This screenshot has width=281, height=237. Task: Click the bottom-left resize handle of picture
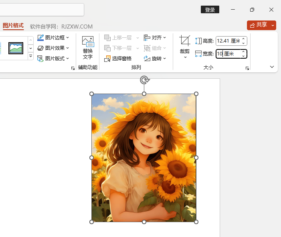coord(91,222)
